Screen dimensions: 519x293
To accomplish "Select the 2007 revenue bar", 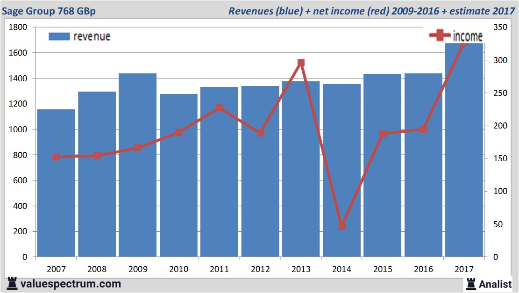I will click(56, 183).
